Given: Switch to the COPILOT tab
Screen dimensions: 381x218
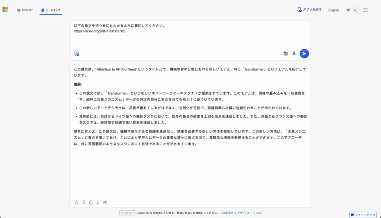Looking at the screenshot, I should click(x=25, y=10).
